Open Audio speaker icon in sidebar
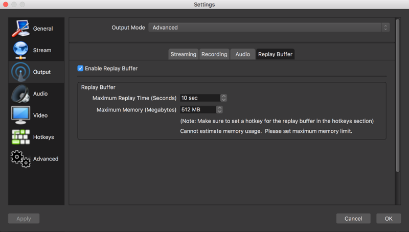This screenshot has height=232, width=409. pos(20,94)
